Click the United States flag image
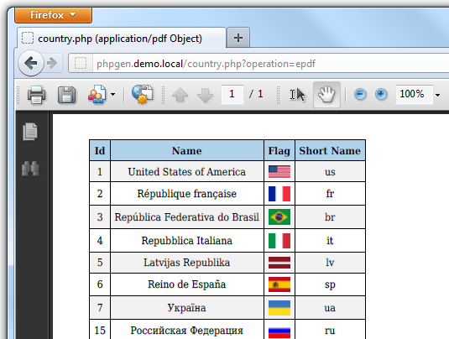This screenshot has height=339, width=449. coord(279,171)
